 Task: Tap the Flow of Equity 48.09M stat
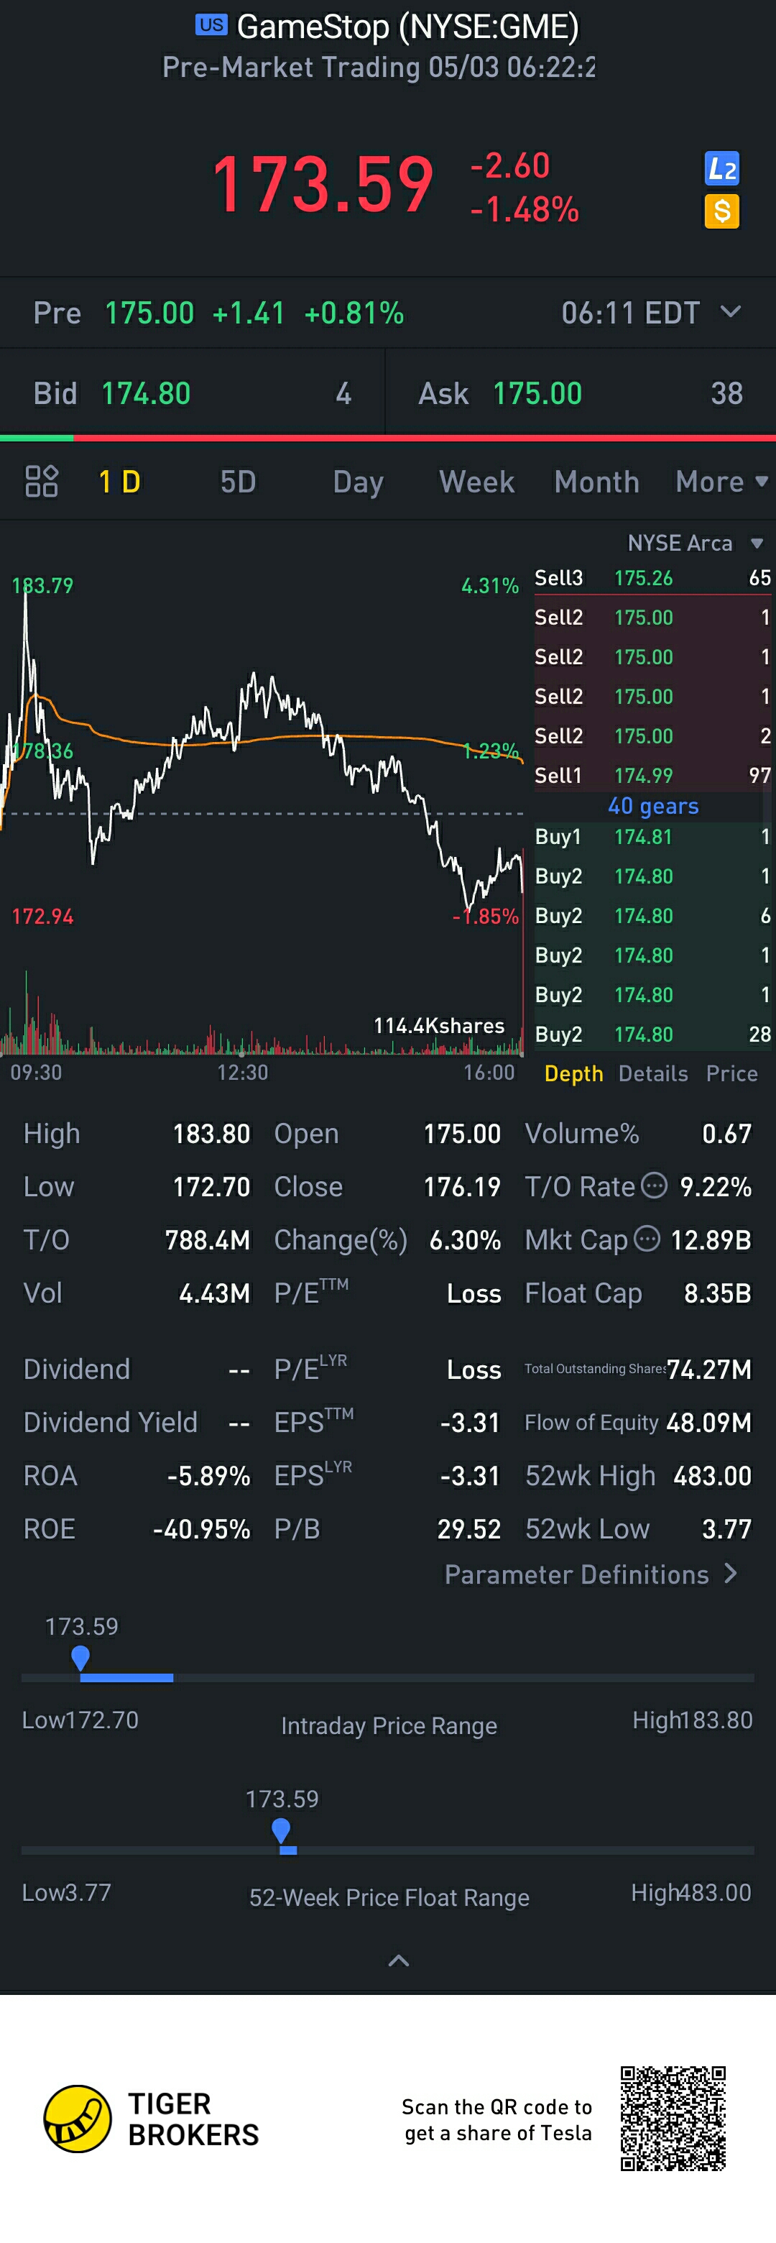pyautogui.click(x=637, y=1423)
